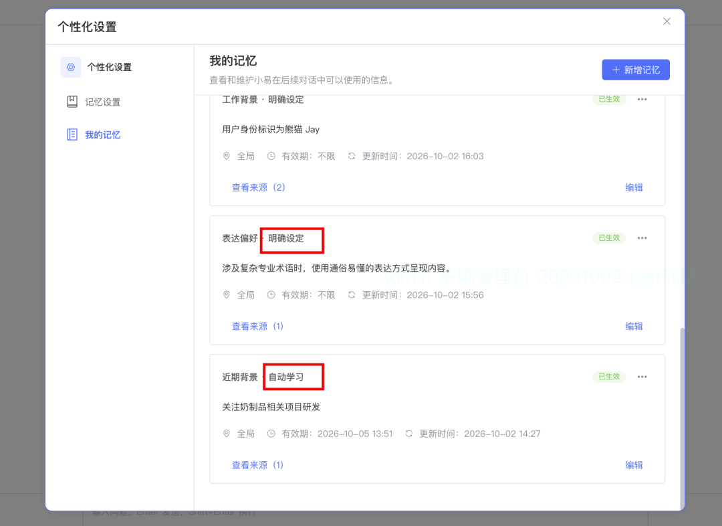Click the plus icon in 新增记忆 button

point(616,70)
